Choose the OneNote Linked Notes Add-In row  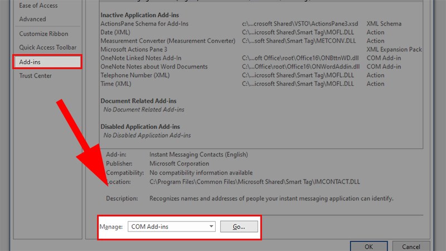[140, 58]
